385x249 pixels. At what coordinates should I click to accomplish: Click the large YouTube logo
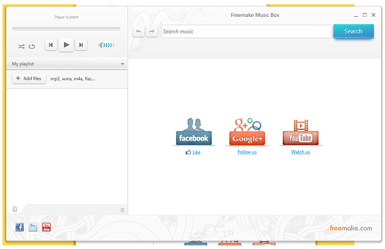(301, 132)
